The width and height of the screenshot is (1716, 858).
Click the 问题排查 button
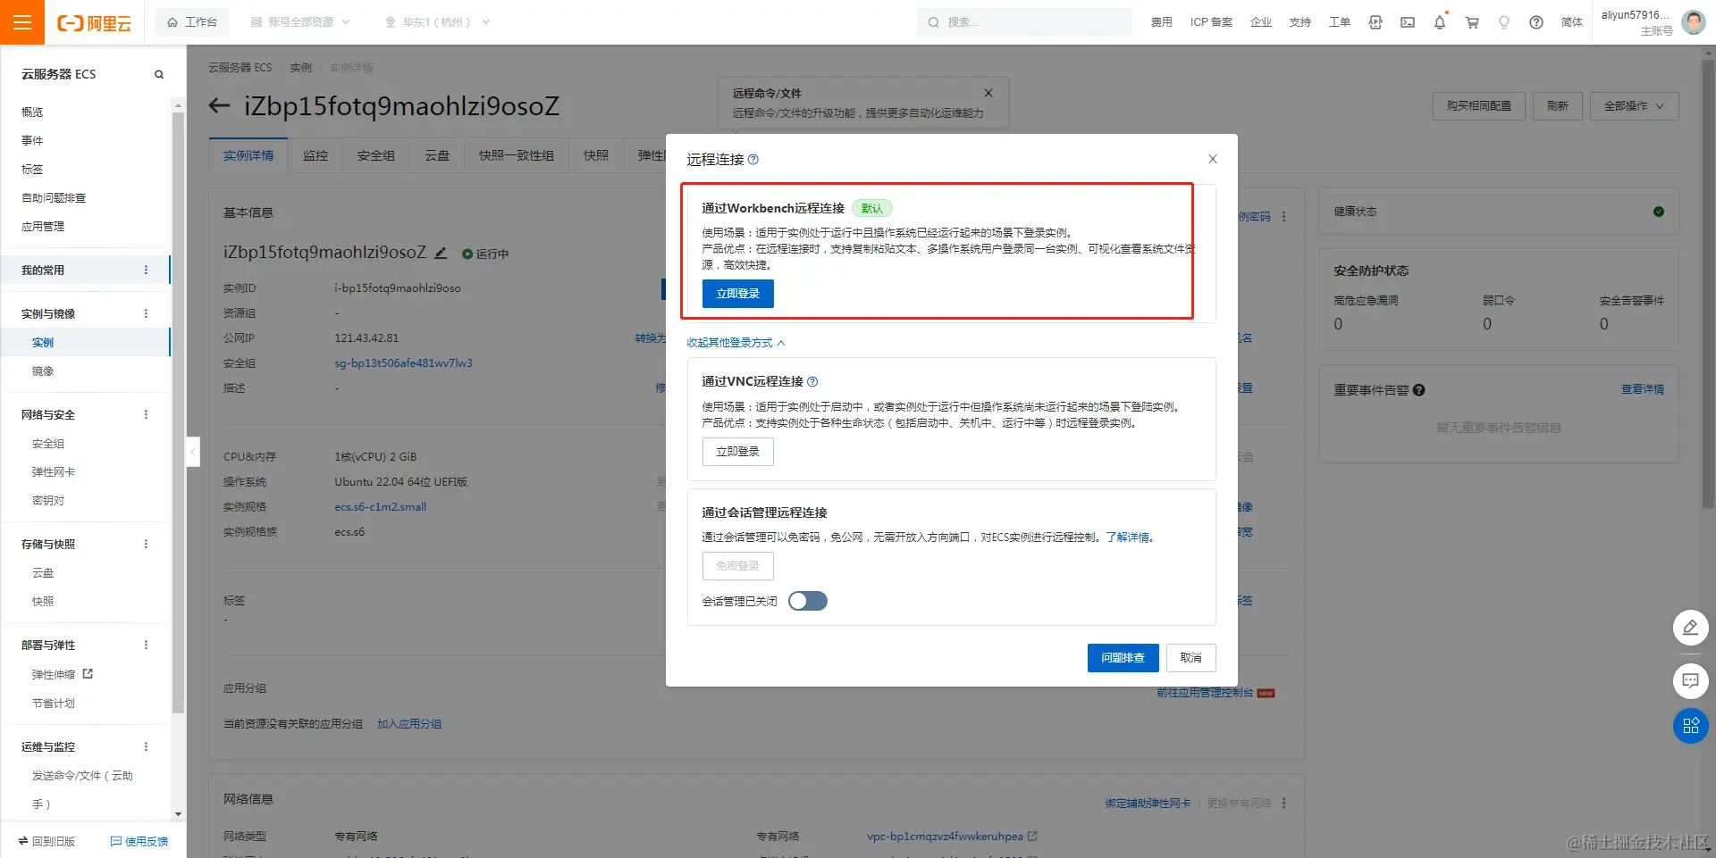click(x=1123, y=658)
